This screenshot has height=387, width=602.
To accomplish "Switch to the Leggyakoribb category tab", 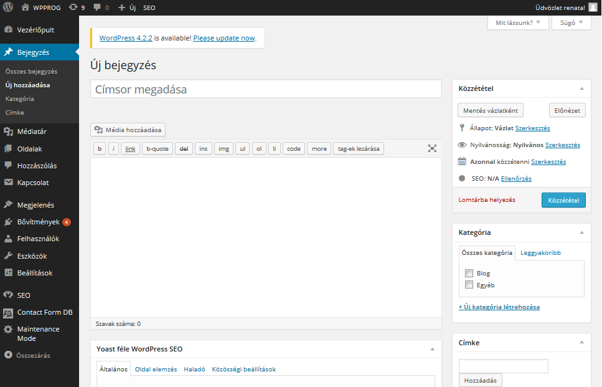I will point(540,253).
